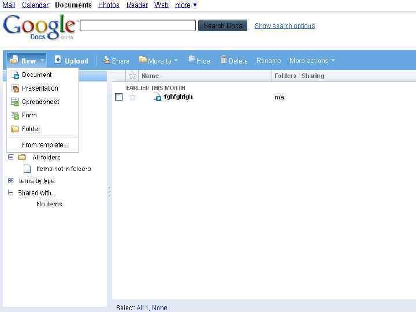
Task: Choose Spreadsheet from the New menu
Action: (x=43, y=102)
